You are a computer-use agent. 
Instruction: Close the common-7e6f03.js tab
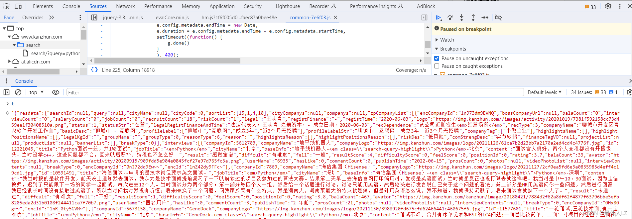pyautogui.click(x=335, y=17)
